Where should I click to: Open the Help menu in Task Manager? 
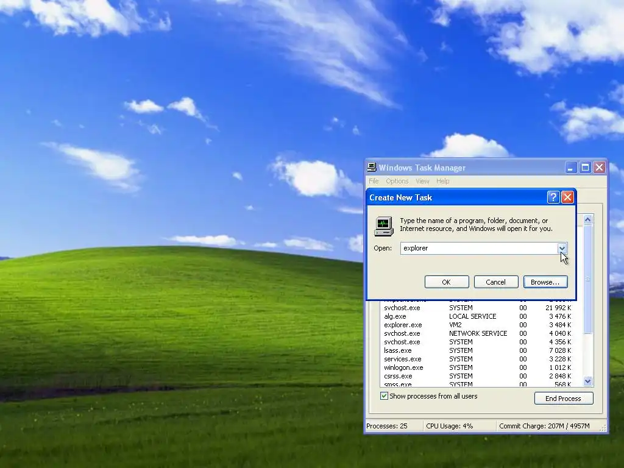tap(442, 181)
